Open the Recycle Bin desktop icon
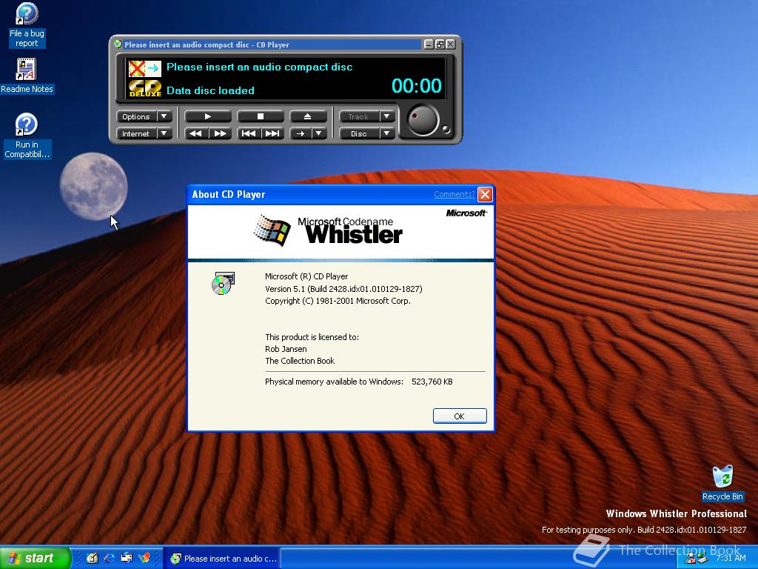Screen dimensions: 758x569 722,483
